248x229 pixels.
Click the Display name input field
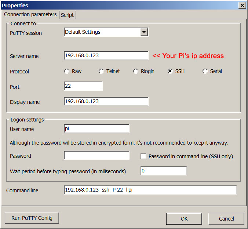pyautogui.click(x=106, y=101)
